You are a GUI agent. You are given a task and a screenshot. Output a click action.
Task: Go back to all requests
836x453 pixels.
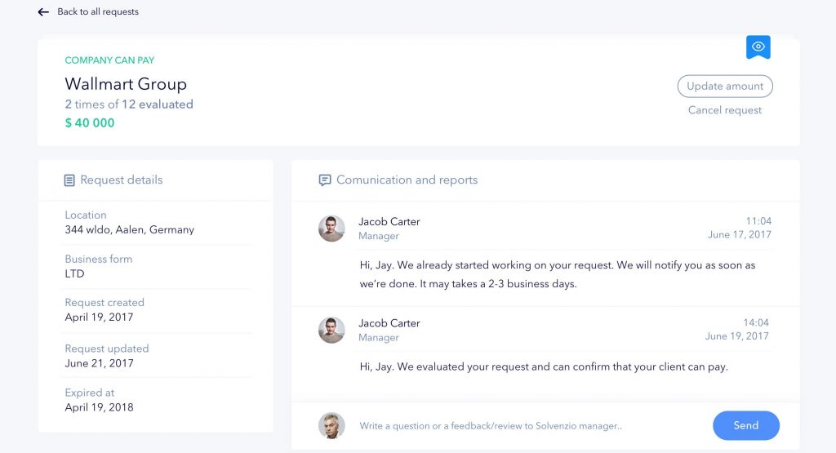tap(98, 12)
